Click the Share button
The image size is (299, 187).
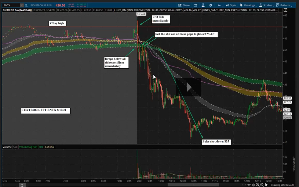pyautogui.click(x=184, y=5)
